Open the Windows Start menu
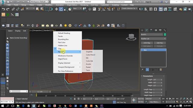 tap(2, 106)
